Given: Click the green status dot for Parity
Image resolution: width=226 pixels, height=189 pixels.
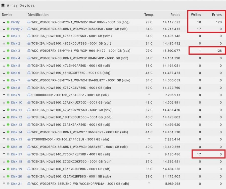Looking at the screenshot, I should click(8, 22).
